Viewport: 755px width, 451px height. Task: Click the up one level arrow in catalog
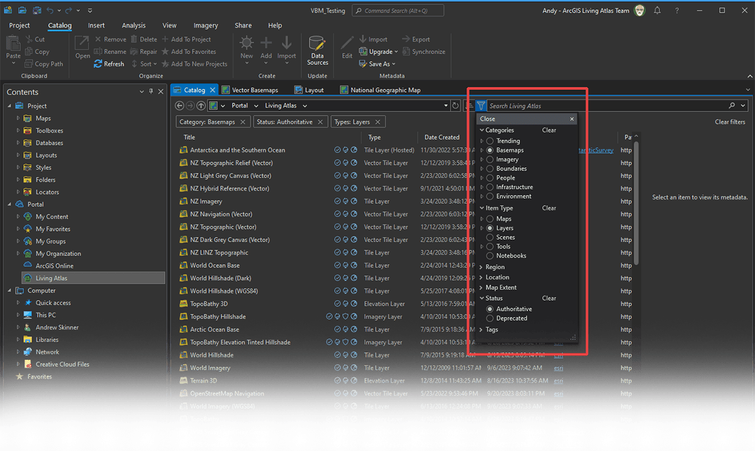coord(201,106)
